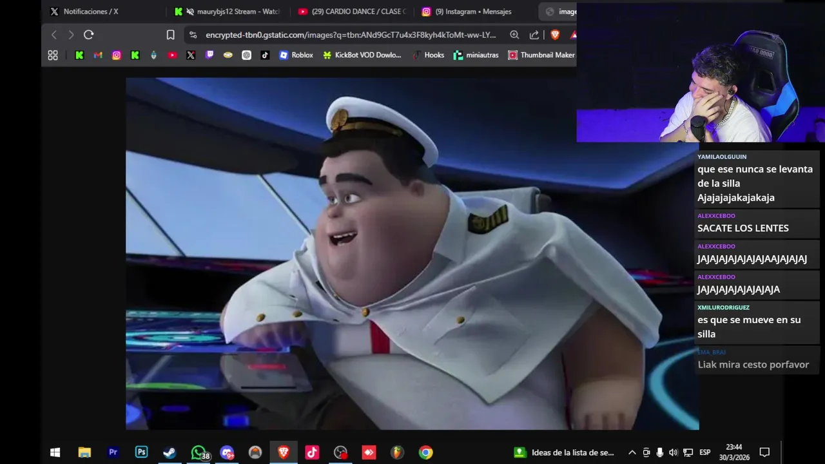Switch to CARDIO DANCE YouTube tab
The width and height of the screenshot is (825, 464).
click(352, 12)
